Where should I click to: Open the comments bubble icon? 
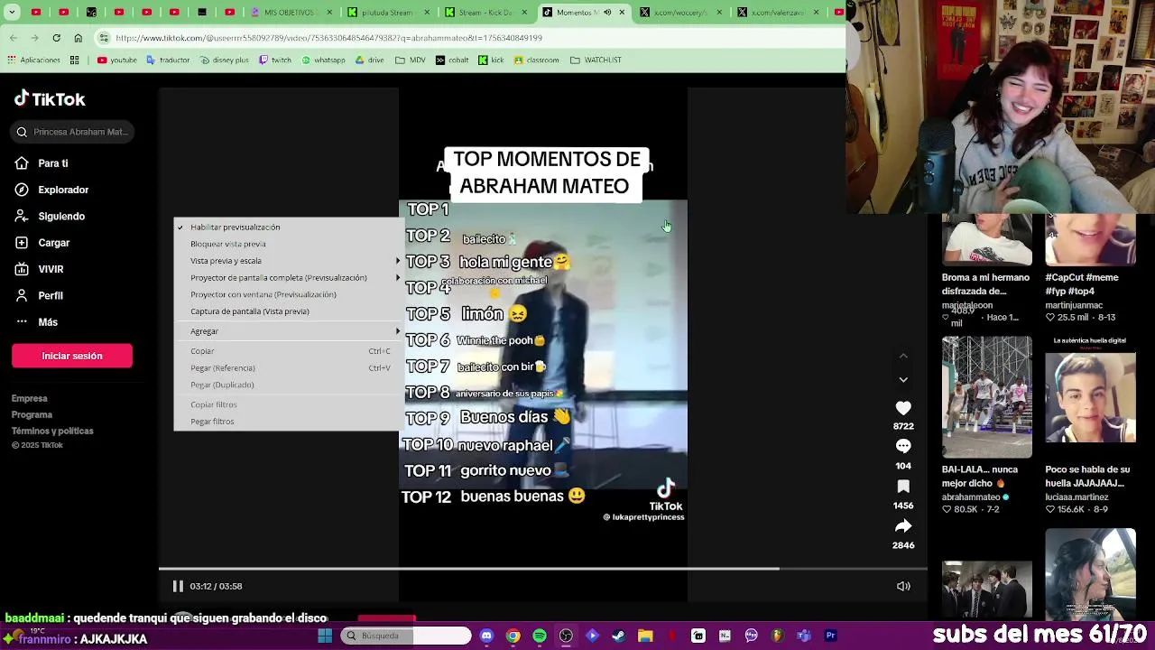(903, 447)
